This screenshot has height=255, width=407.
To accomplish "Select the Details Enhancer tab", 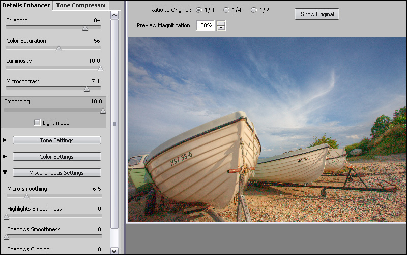I will pyautogui.click(x=26, y=5).
